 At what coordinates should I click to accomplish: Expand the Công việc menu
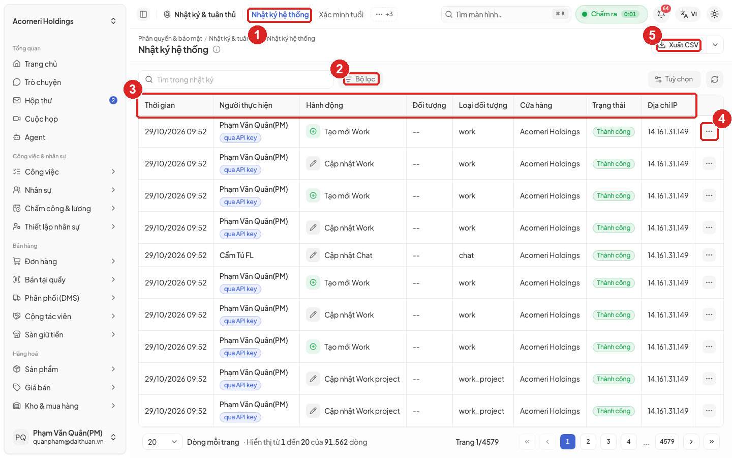(x=65, y=172)
